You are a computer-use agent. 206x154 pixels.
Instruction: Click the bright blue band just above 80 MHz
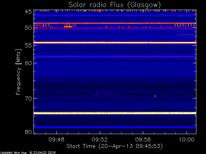click(115, 127)
